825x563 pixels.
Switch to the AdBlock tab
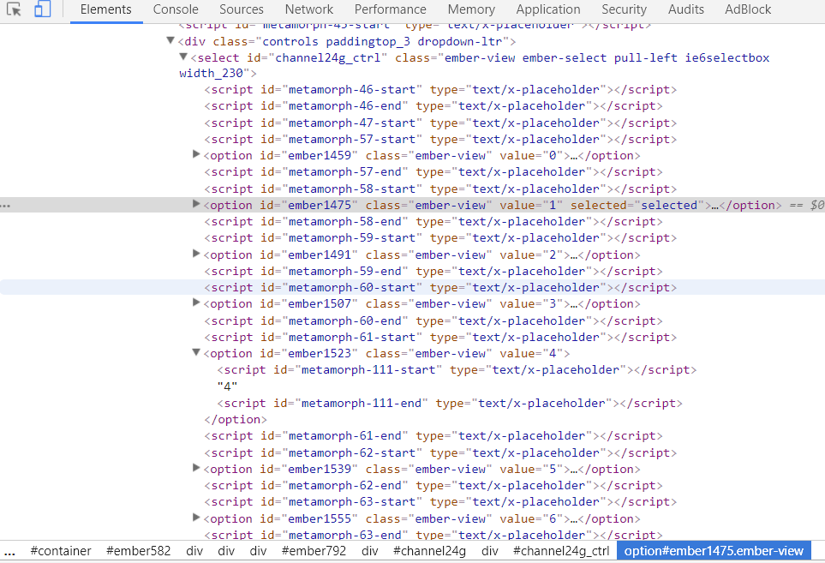pos(748,9)
